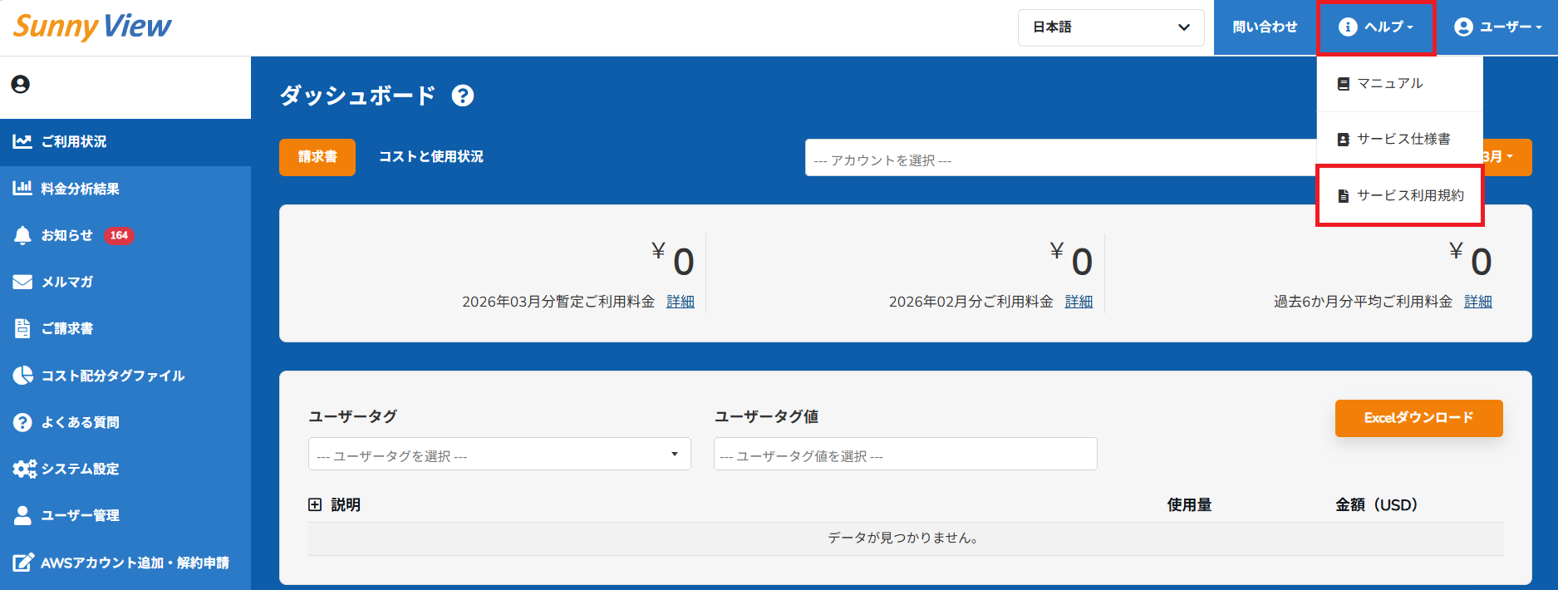Screen dimensions: 1558x590
Task: Open メルマガ envelope icon
Action: point(22,283)
